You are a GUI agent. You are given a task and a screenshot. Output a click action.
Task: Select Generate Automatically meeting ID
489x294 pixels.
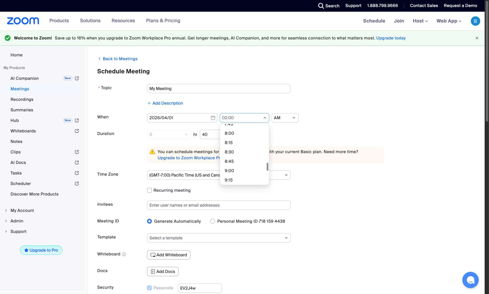tap(149, 221)
